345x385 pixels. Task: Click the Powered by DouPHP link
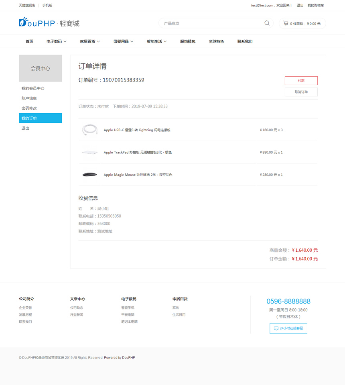tap(120, 357)
